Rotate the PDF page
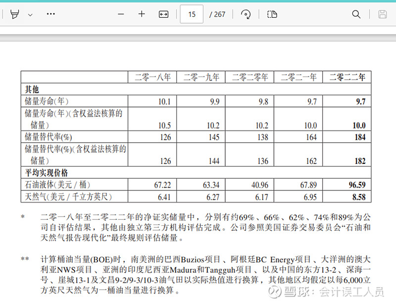The height and width of the screenshot is (304, 396). click(246, 14)
